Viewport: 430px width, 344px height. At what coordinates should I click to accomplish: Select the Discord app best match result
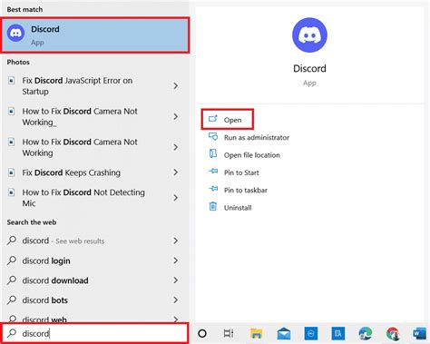click(x=95, y=35)
